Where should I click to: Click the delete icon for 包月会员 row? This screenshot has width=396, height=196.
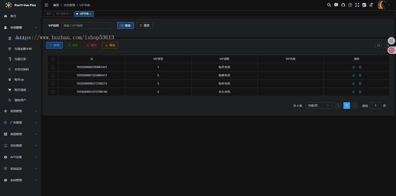pos(360,67)
